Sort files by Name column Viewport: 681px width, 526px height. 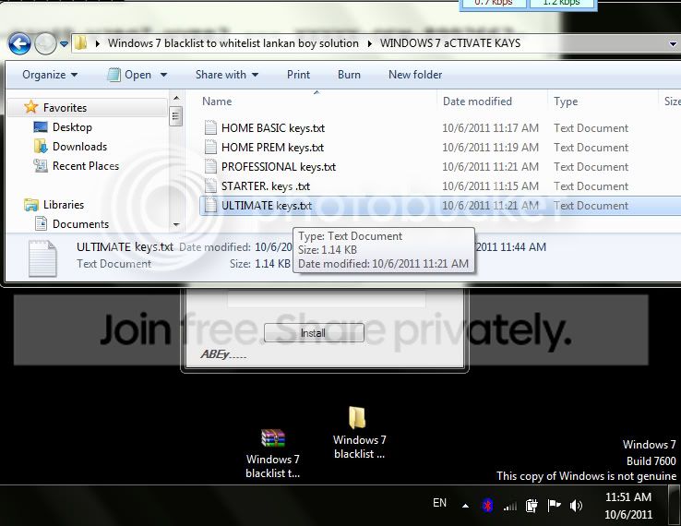[217, 102]
